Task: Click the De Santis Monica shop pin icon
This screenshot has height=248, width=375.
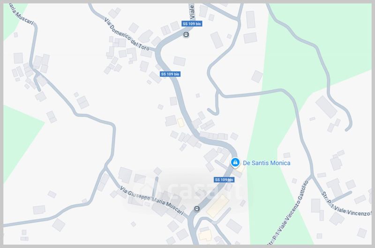Action: click(x=235, y=163)
